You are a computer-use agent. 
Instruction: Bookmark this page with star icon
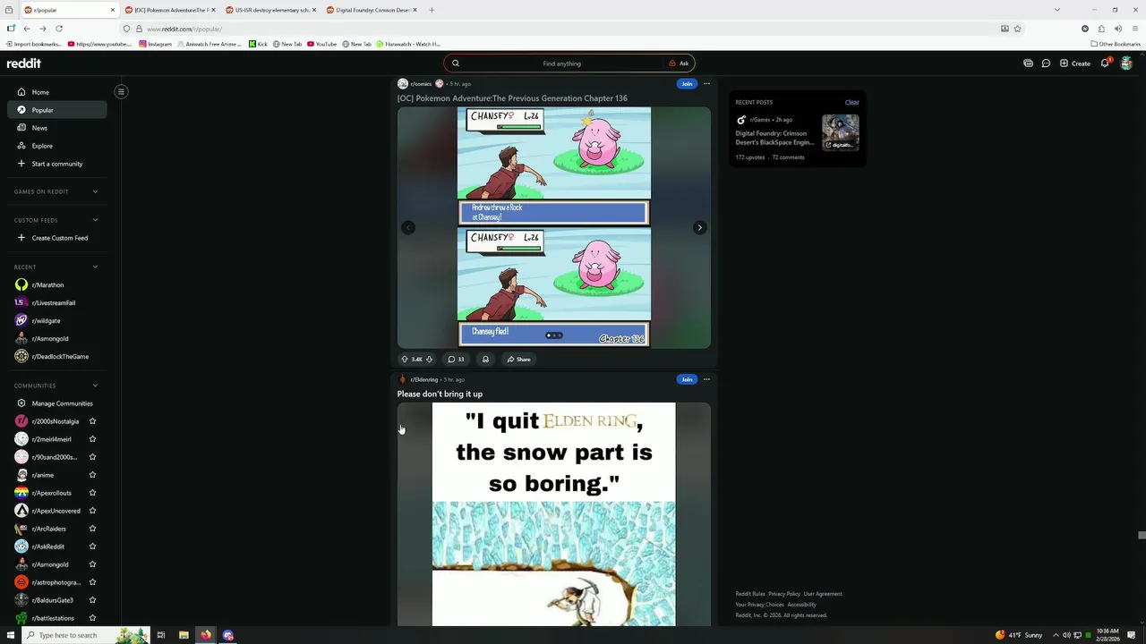click(1017, 29)
